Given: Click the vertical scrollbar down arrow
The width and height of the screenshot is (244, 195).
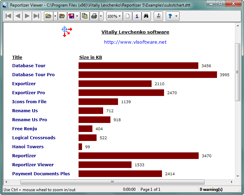Looking at the screenshot, I should pos(237,176).
